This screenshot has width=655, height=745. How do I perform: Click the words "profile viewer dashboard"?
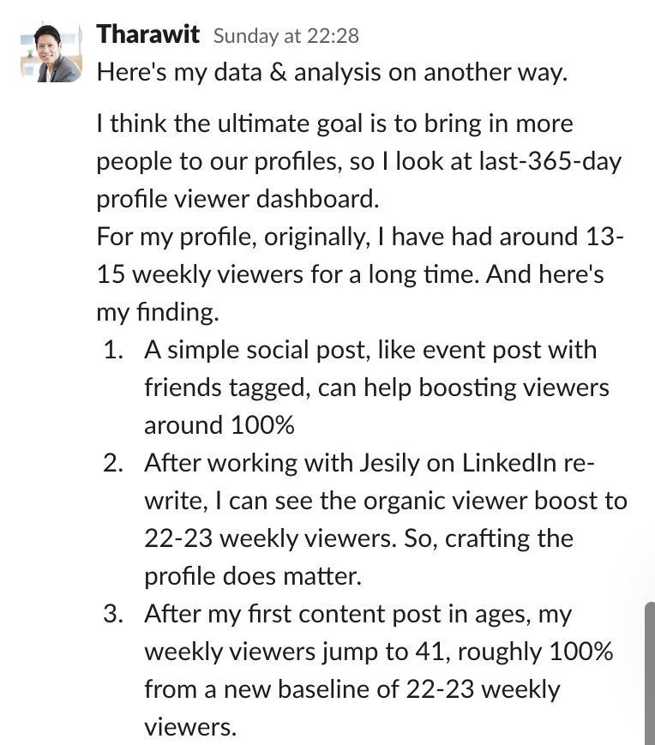click(x=238, y=199)
